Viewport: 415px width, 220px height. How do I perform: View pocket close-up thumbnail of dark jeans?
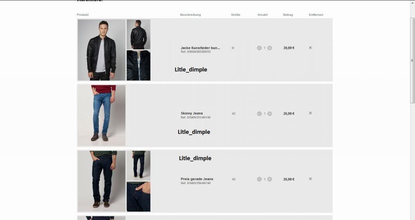pos(139,197)
